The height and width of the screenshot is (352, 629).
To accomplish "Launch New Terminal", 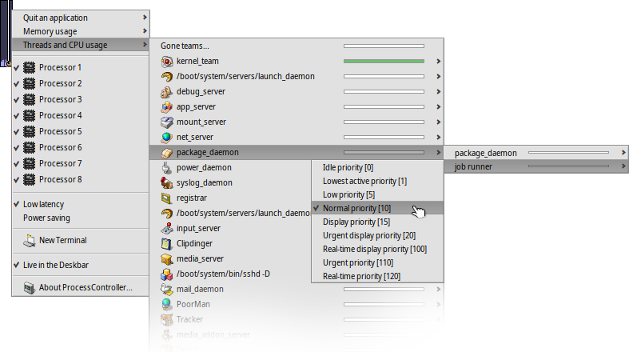I will point(80,241).
